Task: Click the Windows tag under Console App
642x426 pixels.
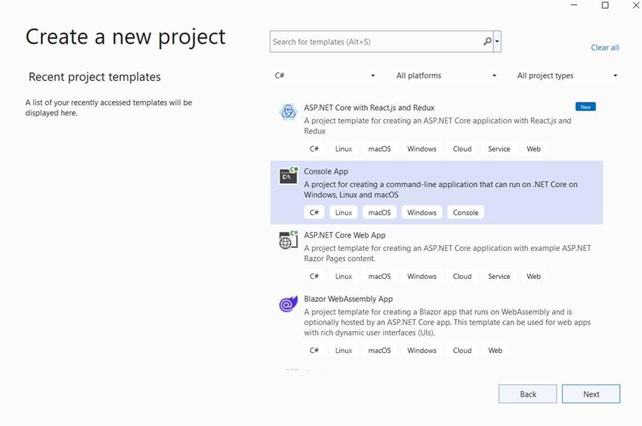Action: [421, 213]
